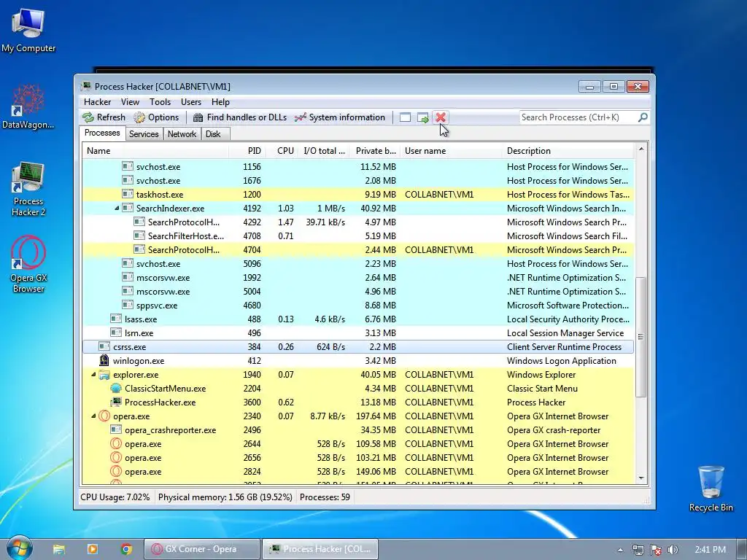Viewport: 747px width, 560px height.
Task: Click the explorer.exe folder icon
Action: pyautogui.click(x=104, y=375)
